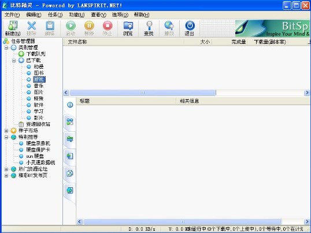The width and height of the screenshot is (311, 233).
Task: Click the green 启动 start icon
Action: [x=71, y=25]
